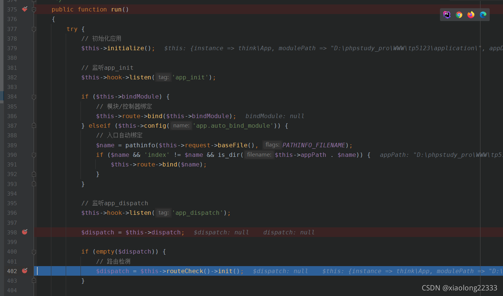The height and width of the screenshot is (296, 503).
Task: Click the 'filename:' parameter hint on line 390
Action: (259, 155)
